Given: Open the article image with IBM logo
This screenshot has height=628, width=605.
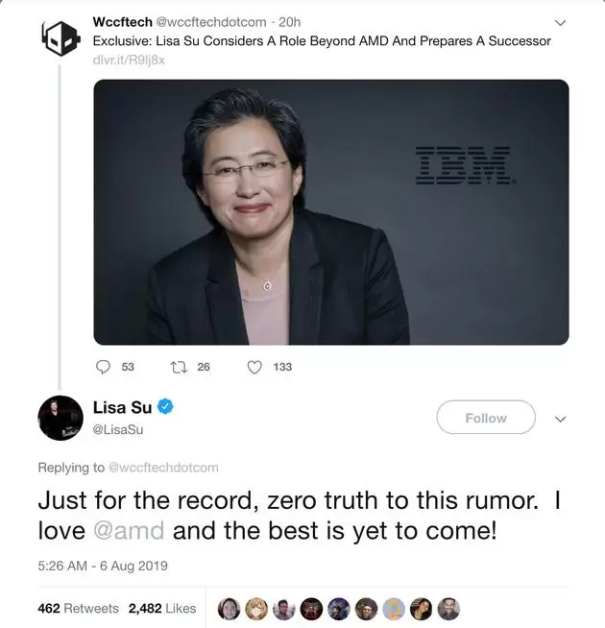Looking at the screenshot, I should click(331, 212).
